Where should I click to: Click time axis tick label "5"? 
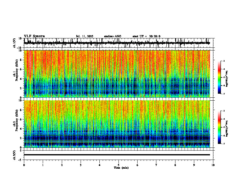click(118, 165)
